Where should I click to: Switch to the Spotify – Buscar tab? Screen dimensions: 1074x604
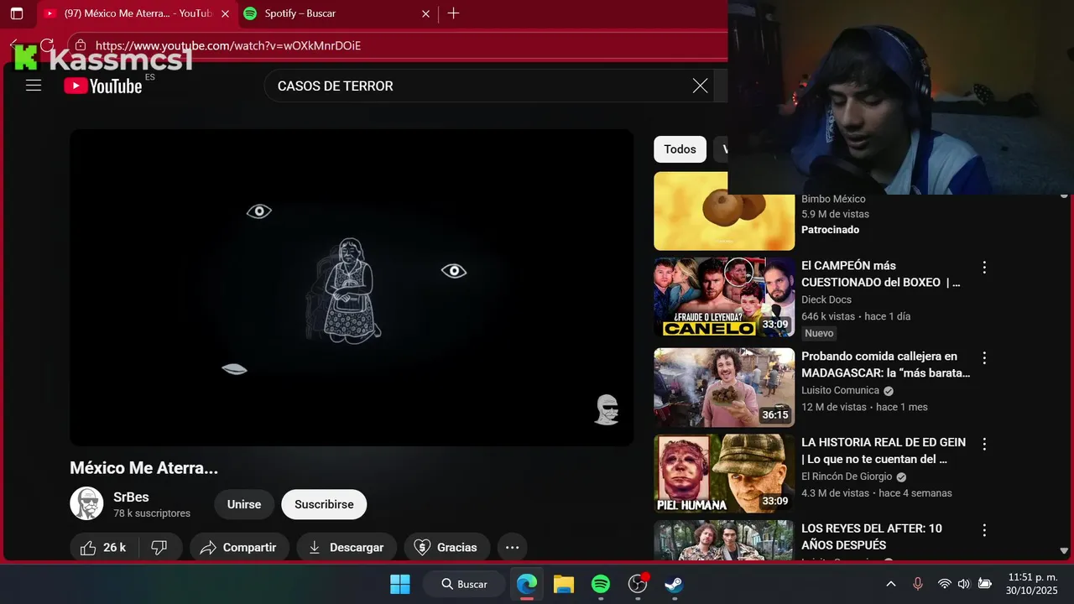pyautogui.click(x=336, y=13)
